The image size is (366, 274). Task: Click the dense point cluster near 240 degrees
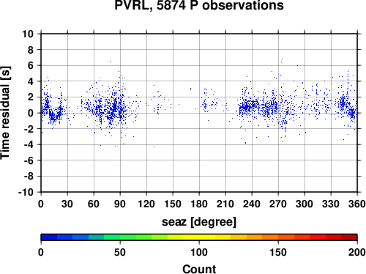coord(247,107)
